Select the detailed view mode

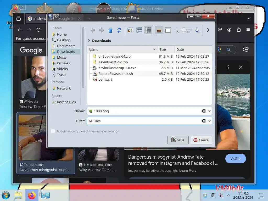(148, 30)
